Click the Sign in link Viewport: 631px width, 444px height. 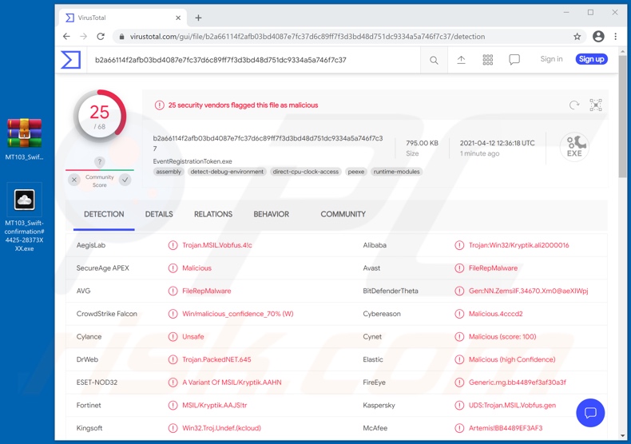[x=551, y=59]
